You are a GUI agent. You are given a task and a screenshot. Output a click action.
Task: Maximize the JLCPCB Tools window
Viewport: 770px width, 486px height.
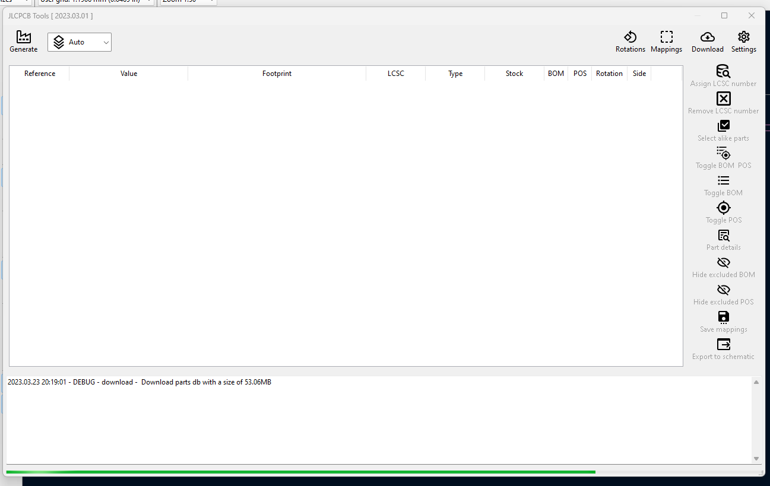724,16
